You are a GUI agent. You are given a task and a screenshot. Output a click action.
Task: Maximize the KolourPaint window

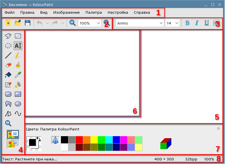coord(213,5)
